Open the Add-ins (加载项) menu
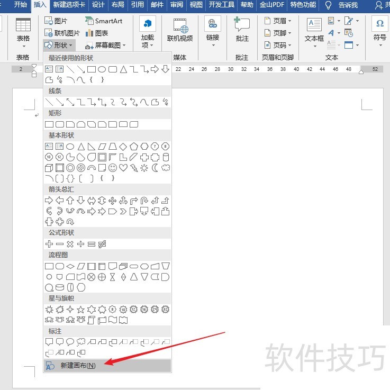This screenshot has height=390, width=390. click(x=148, y=32)
